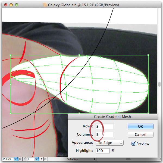The image size is (163, 163).
Task: Open the artboard navigation dropdown arrow
Action: [x=37, y=159]
